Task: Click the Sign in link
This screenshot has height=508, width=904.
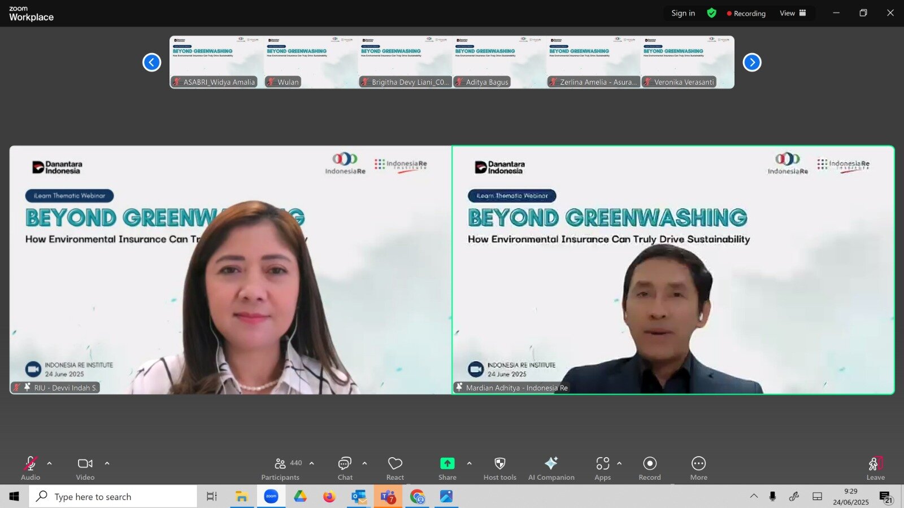Action: [683, 13]
